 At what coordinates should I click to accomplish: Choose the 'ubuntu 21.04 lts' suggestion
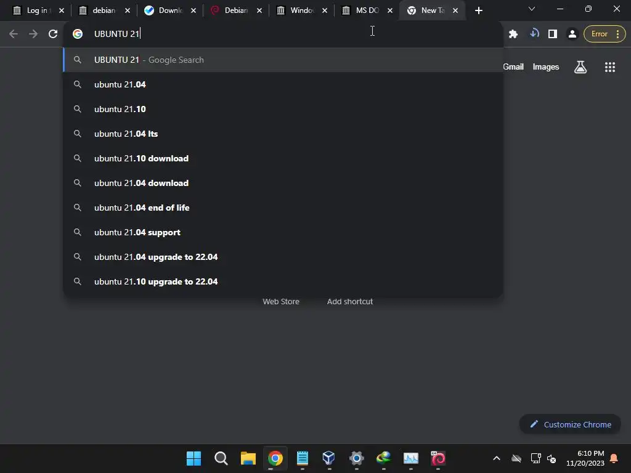[283, 134]
